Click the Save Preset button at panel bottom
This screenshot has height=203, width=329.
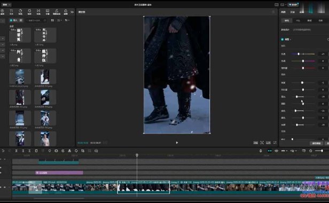[x=316, y=143]
